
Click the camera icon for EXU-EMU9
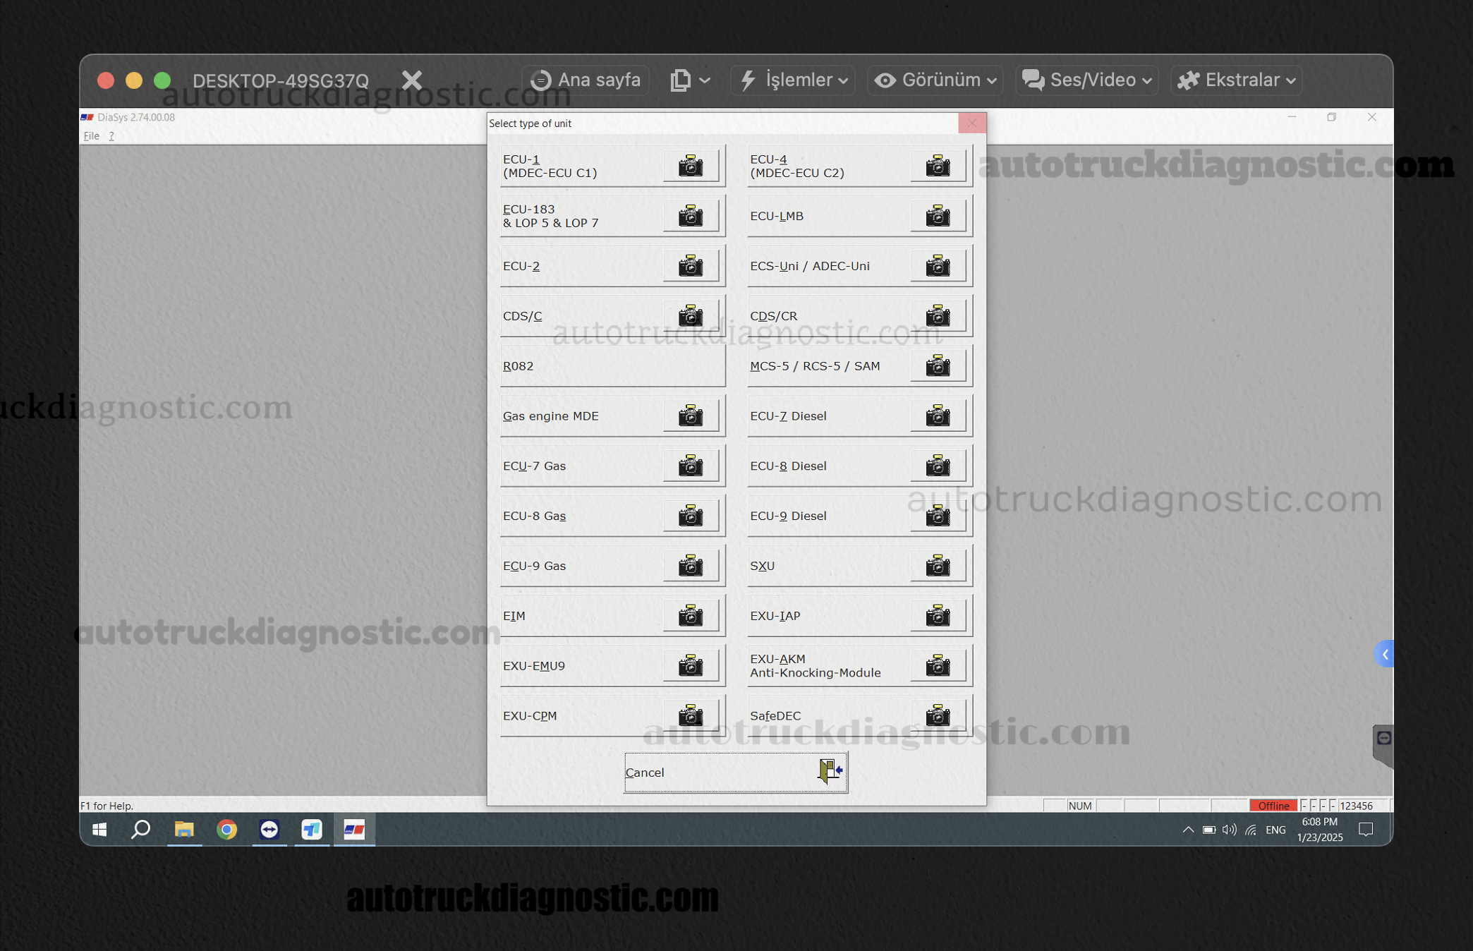pos(690,665)
